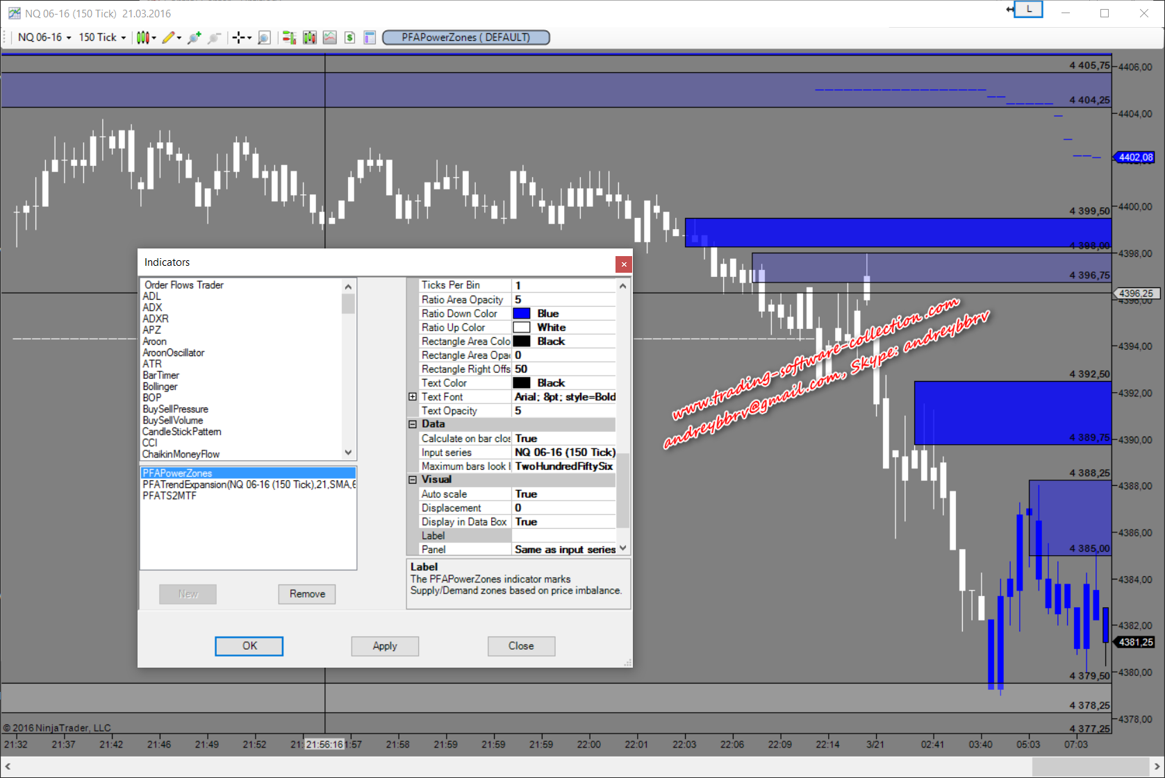Collapse the Data property section
The width and height of the screenshot is (1165, 778).
pos(413,424)
